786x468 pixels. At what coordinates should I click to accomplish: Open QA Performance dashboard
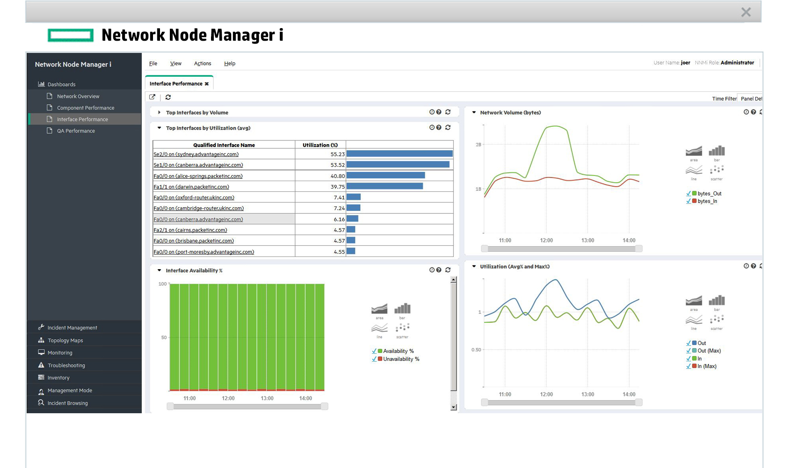point(76,131)
